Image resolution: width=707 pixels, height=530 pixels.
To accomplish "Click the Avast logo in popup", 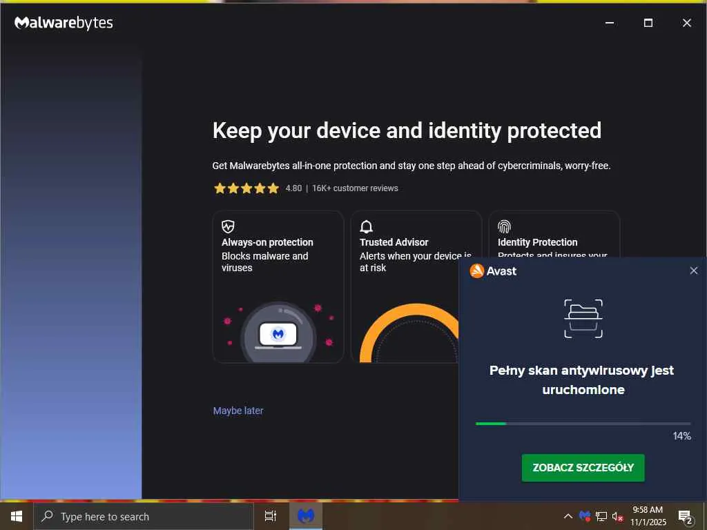I will (x=493, y=271).
